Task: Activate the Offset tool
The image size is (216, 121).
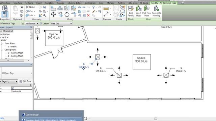Action: pyautogui.click(x=60, y=8)
